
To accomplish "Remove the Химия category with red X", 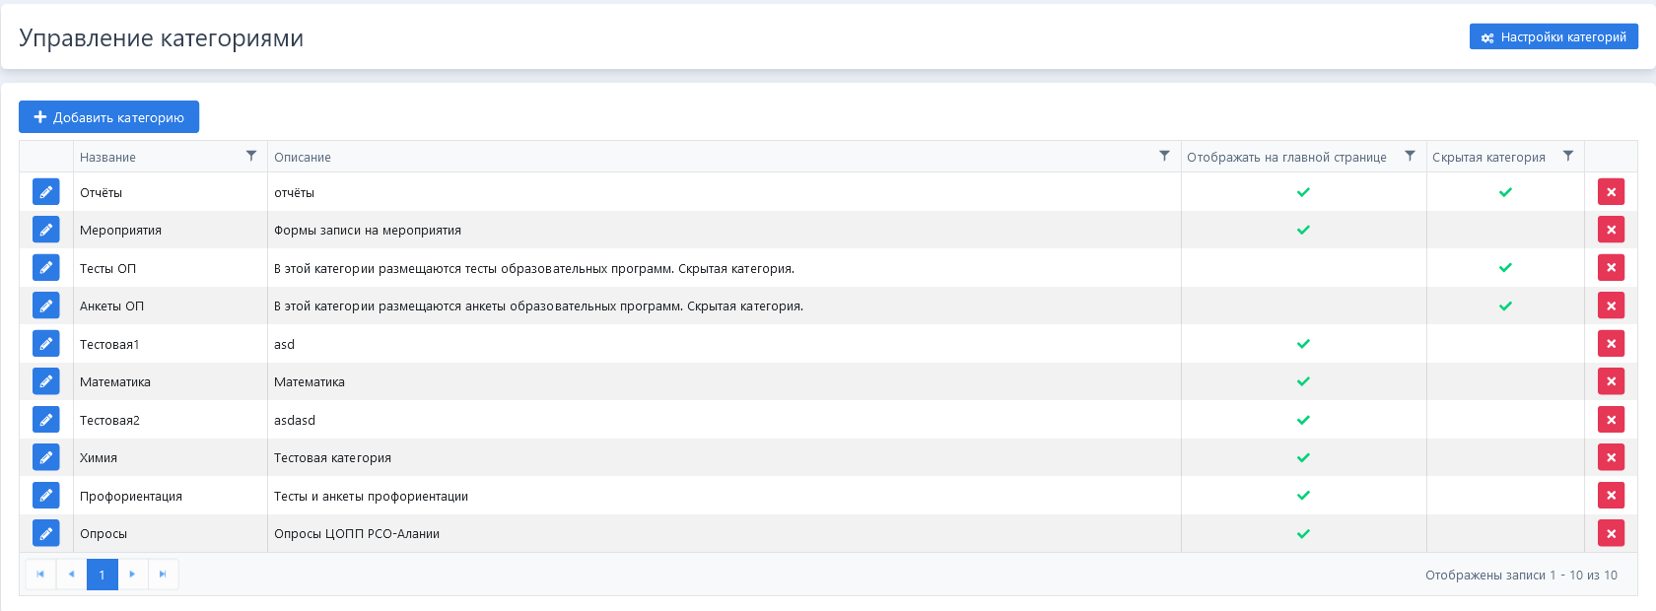I will (1611, 457).
